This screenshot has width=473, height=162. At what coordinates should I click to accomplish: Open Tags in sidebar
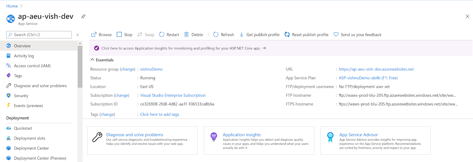pyautogui.click(x=39, y=76)
